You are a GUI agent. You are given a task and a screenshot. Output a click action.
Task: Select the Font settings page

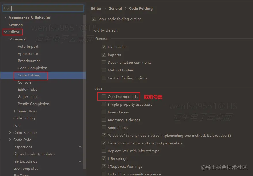(x=17, y=125)
